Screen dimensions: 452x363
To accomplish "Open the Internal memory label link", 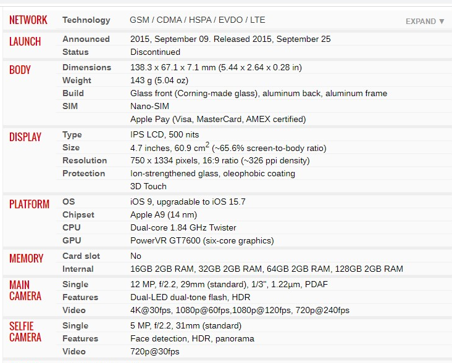I will click(x=78, y=269).
